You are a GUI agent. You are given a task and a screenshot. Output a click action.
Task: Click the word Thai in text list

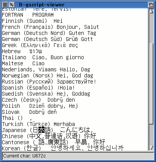[x=8, y=118]
